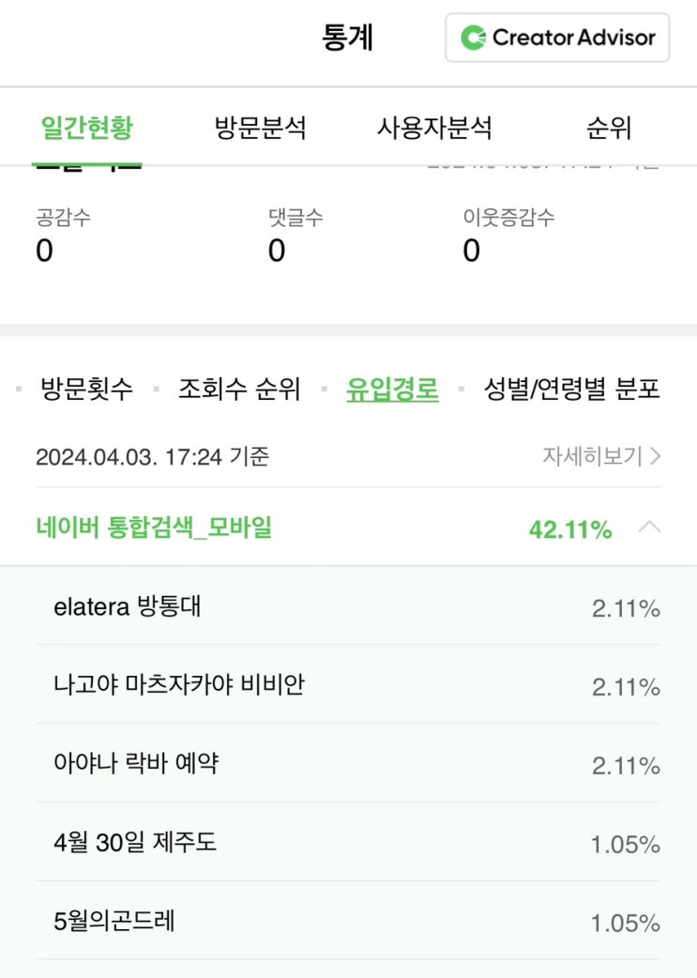Select the 방문횟수 section

click(x=86, y=390)
